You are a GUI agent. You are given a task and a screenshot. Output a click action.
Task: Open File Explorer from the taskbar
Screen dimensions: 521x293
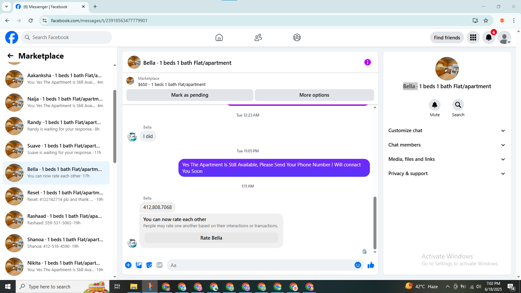point(134,286)
